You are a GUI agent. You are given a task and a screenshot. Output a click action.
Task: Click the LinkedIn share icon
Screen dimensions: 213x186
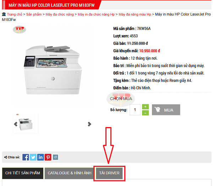point(40,157)
